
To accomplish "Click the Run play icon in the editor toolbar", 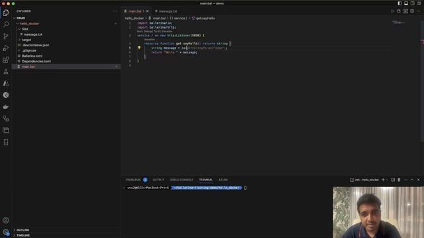I will point(393,11).
